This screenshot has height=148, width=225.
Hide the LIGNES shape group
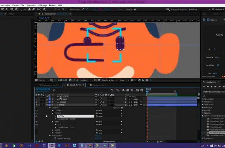36,110
